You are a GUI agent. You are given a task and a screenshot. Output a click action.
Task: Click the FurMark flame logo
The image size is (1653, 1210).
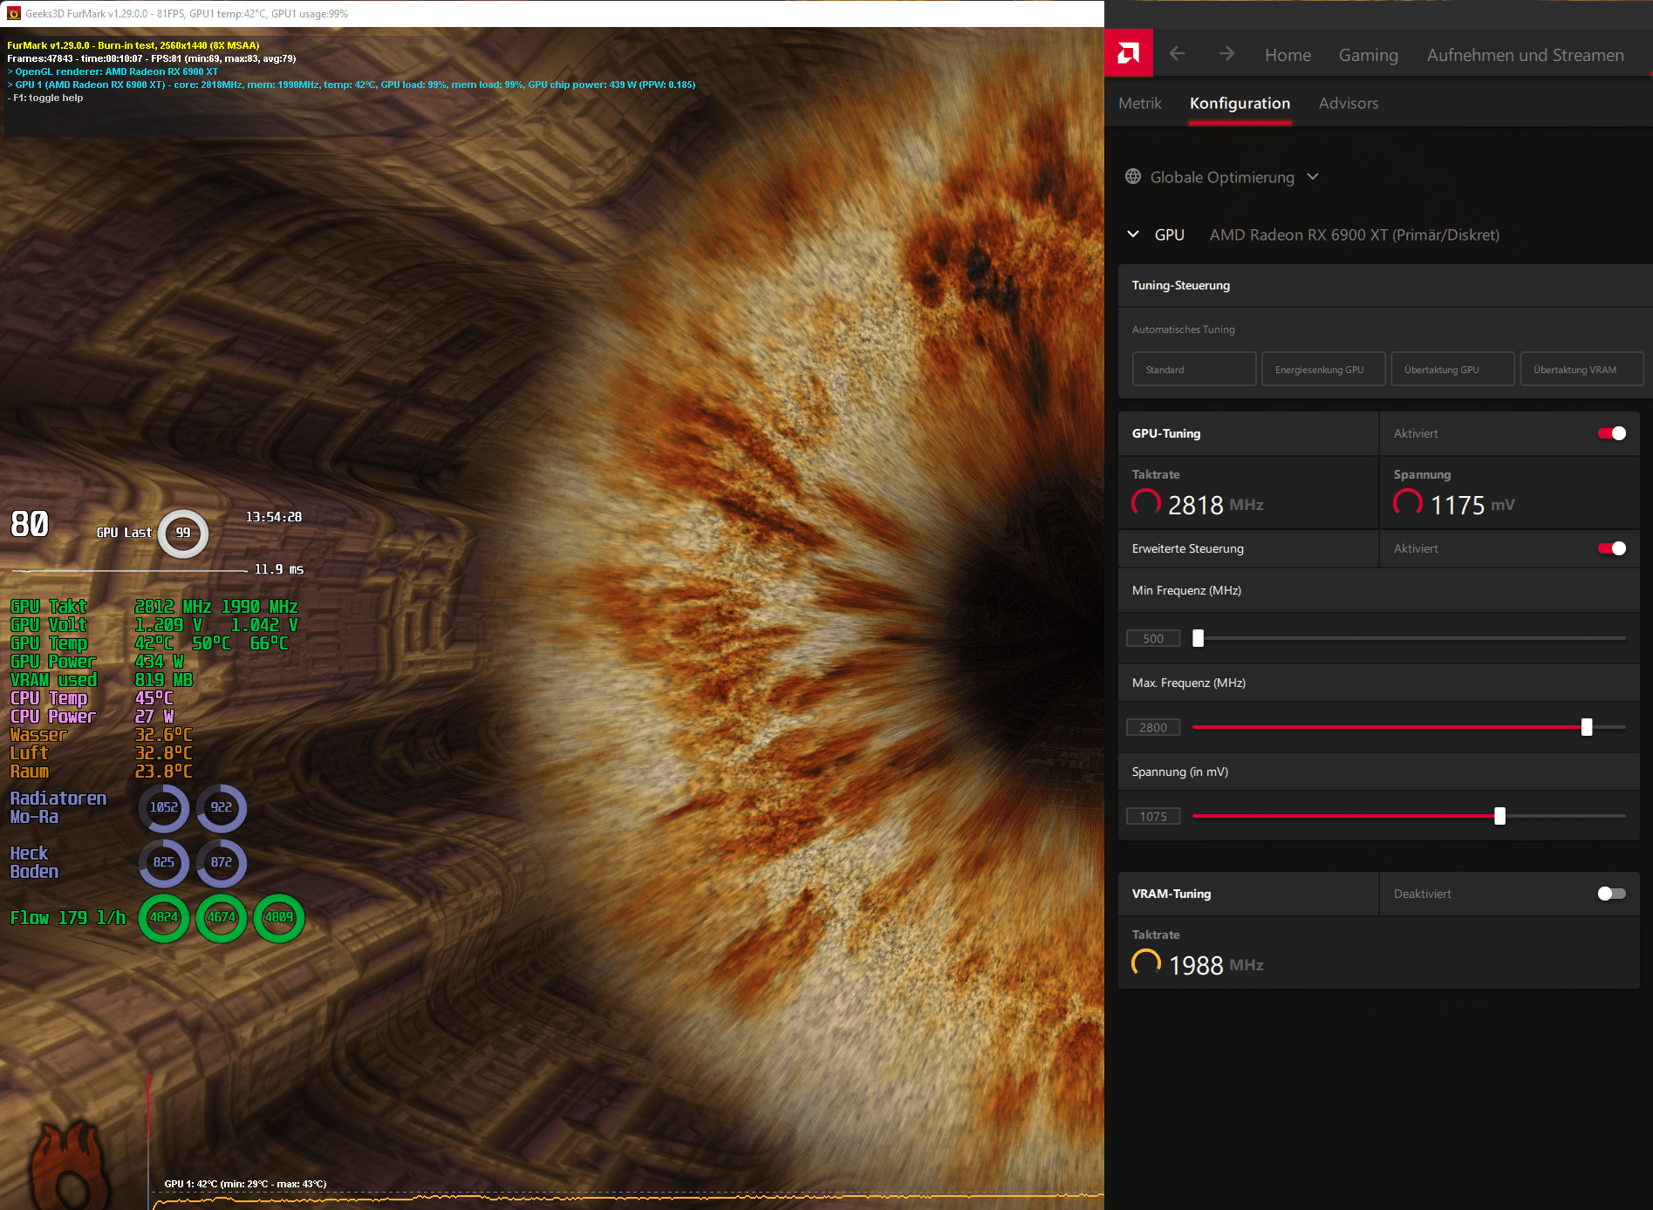(x=72, y=1165)
